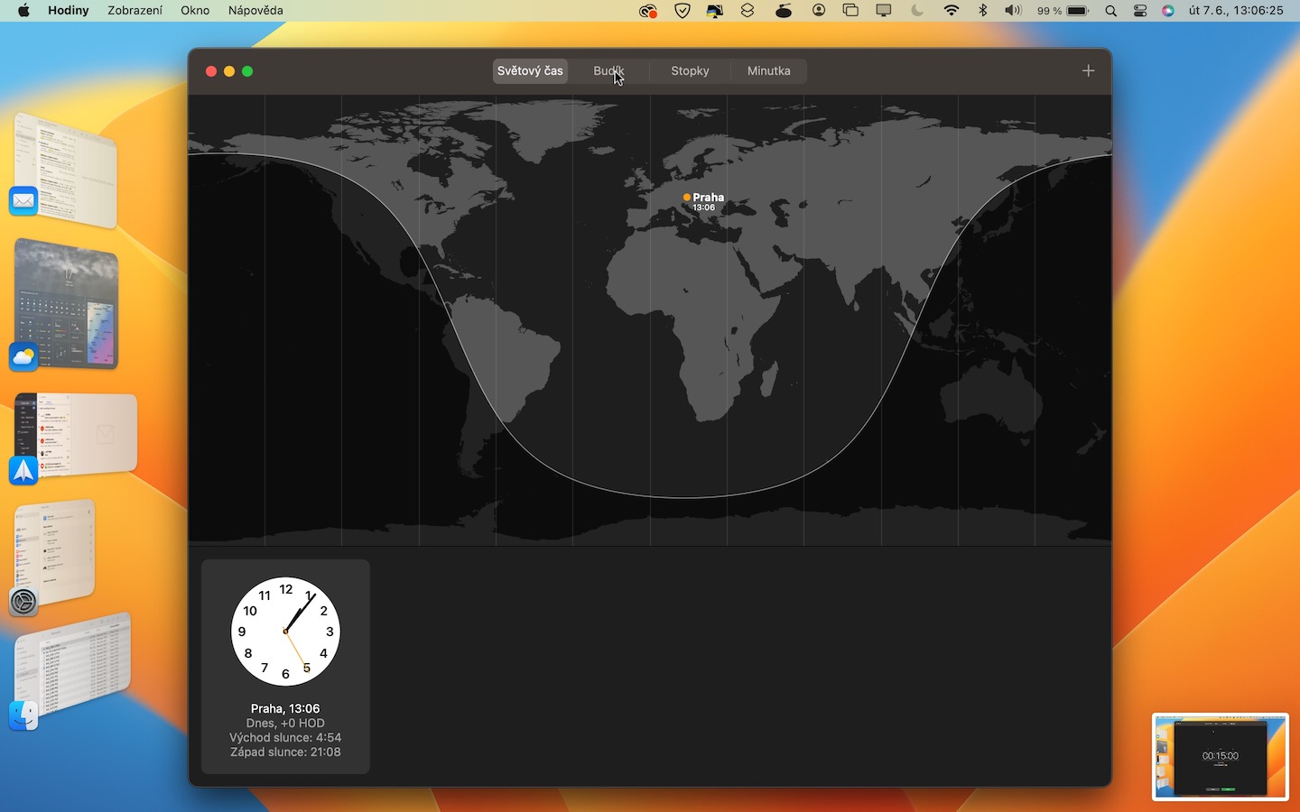Open the dark bowl-shaped menu bar icon

(x=784, y=11)
